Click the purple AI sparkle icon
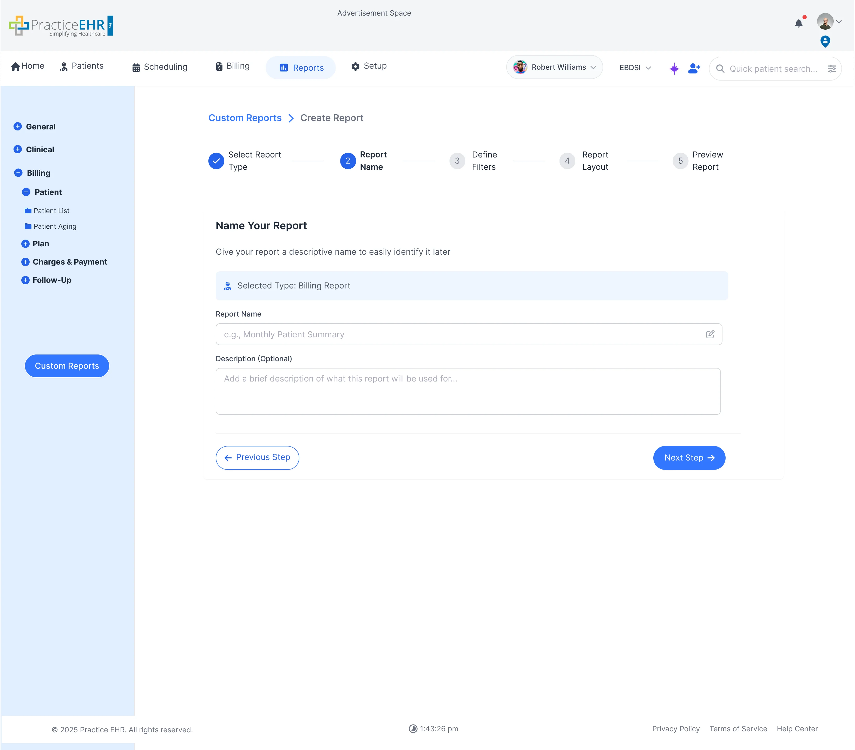The height and width of the screenshot is (750, 855). 674,69
